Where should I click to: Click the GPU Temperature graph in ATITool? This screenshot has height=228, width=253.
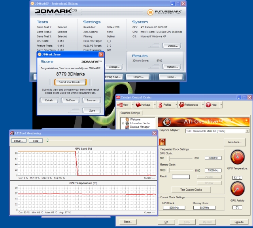87,198
